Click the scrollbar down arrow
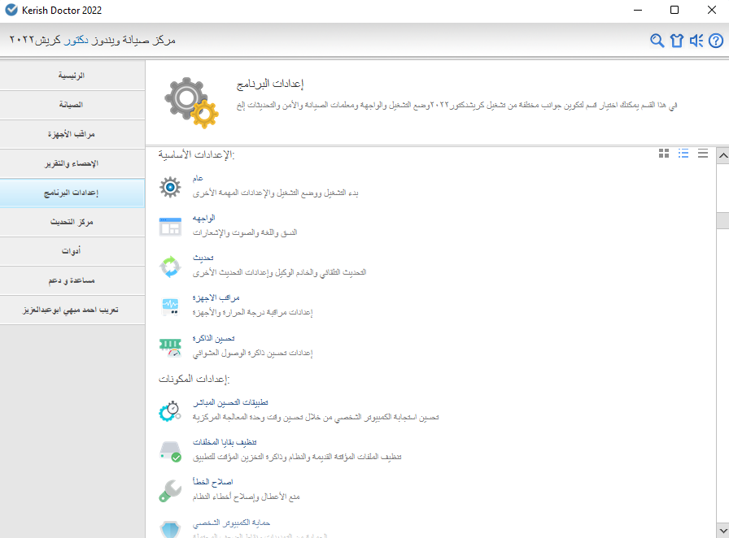 723,530
